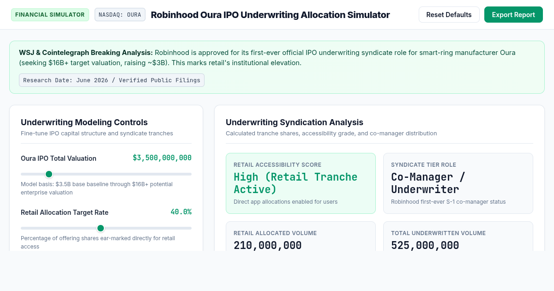The width and height of the screenshot is (554, 291).
Task: Click the Oura IPO Total Valuation label
Action: tap(59, 158)
